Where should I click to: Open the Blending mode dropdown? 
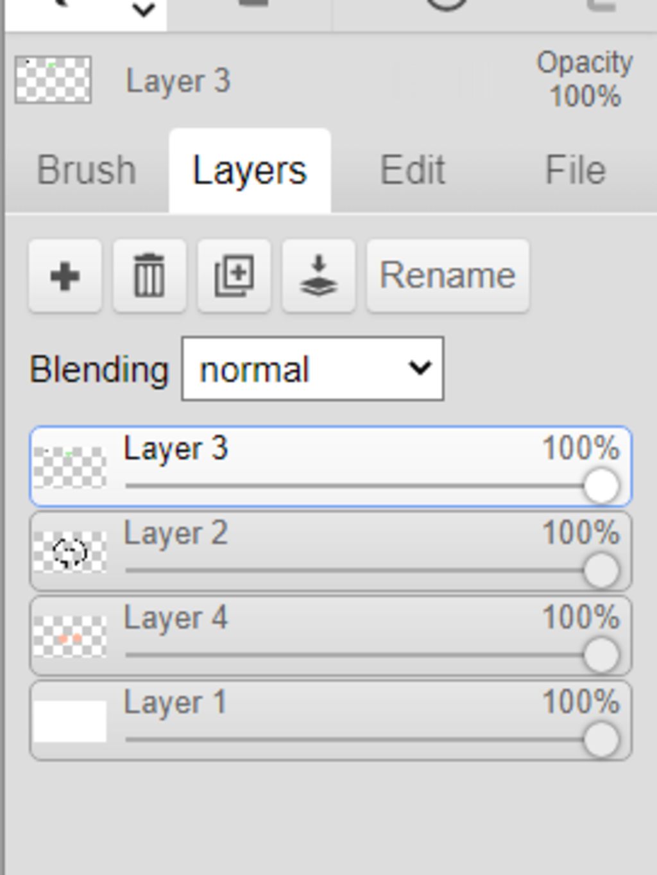(x=312, y=368)
